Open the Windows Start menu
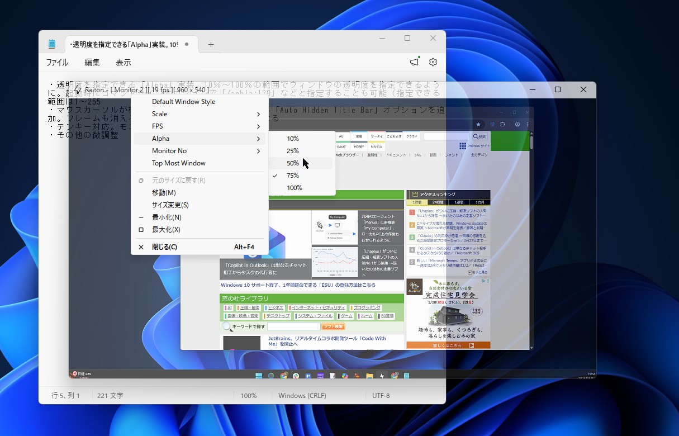Viewport: 679px width, 436px height. [259, 376]
